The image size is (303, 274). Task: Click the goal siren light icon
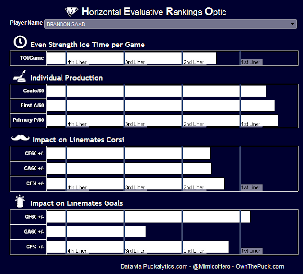(19, 201)
